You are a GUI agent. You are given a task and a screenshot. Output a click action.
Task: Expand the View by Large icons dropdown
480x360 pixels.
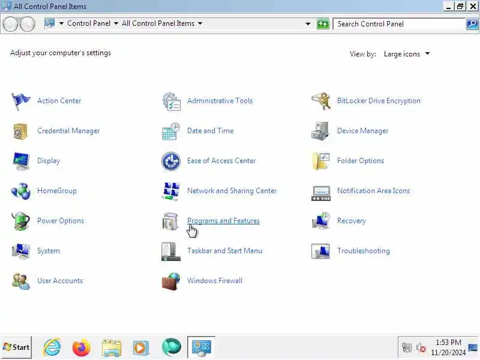pyautogui.click(x=427, y=54)
